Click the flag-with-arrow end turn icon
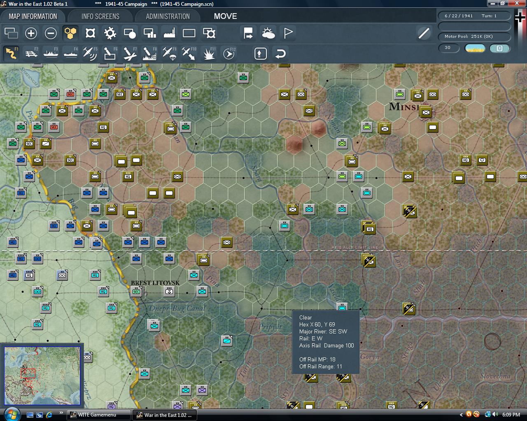Viewport: 527px width, 421px height. coord(248,33)
